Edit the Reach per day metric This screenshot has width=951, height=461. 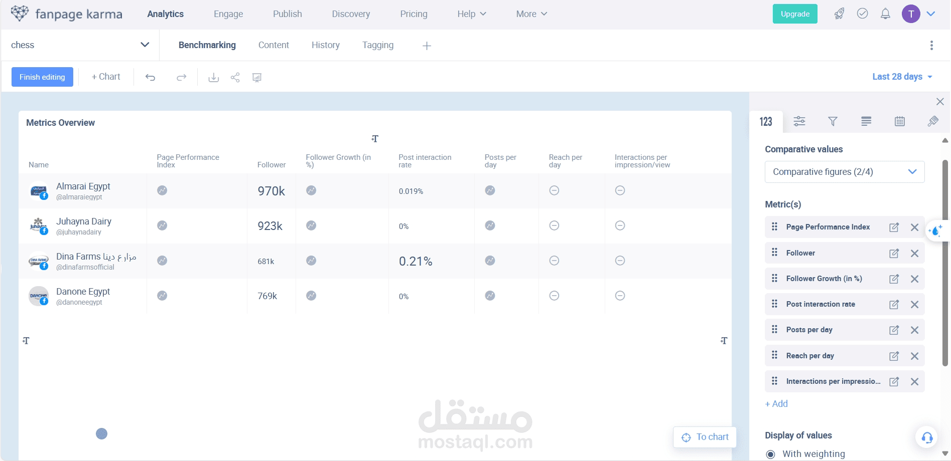[x=894, y=356]
